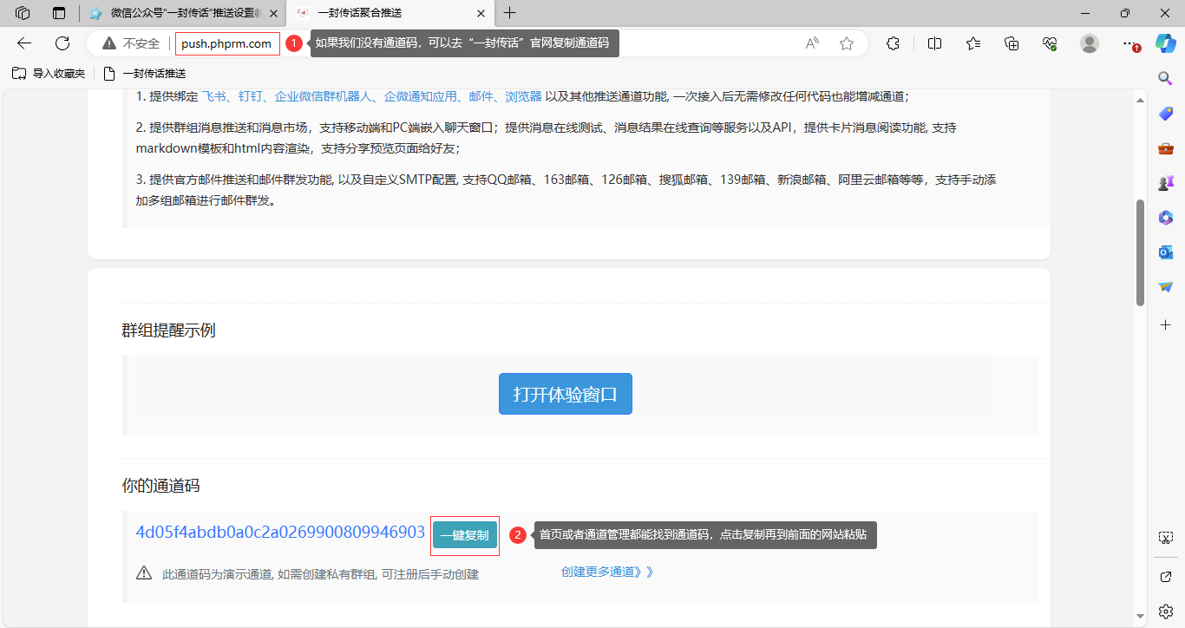Click the 此通道码为演示通道 notice text
This screenshot has height=628, width=1185.
click(320, 574)
